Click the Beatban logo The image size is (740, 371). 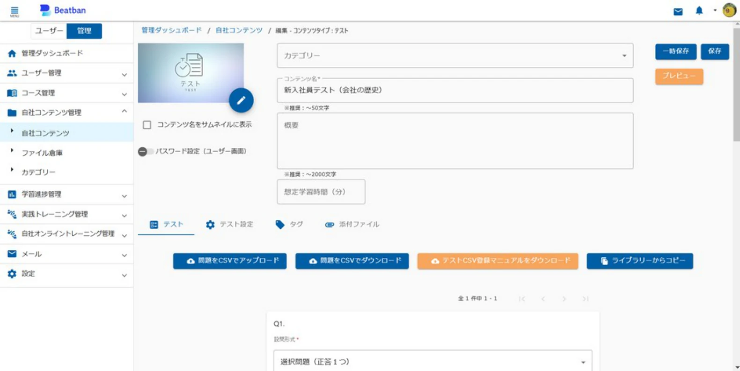coord(63,10)
